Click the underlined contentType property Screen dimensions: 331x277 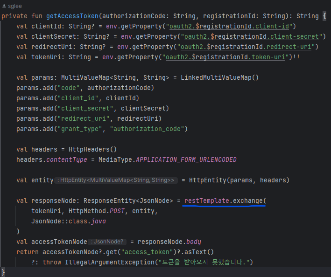[x=67, y=160]
